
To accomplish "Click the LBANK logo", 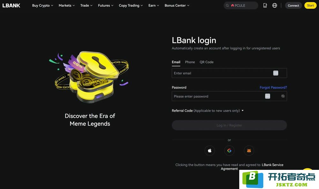I will [11, 5].
